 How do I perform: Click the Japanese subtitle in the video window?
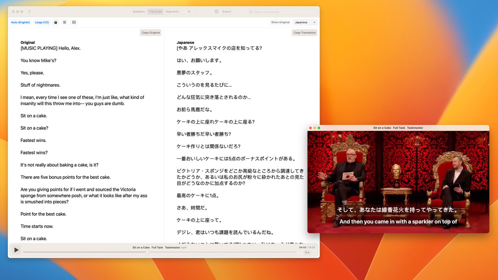(x=398, y=210)
